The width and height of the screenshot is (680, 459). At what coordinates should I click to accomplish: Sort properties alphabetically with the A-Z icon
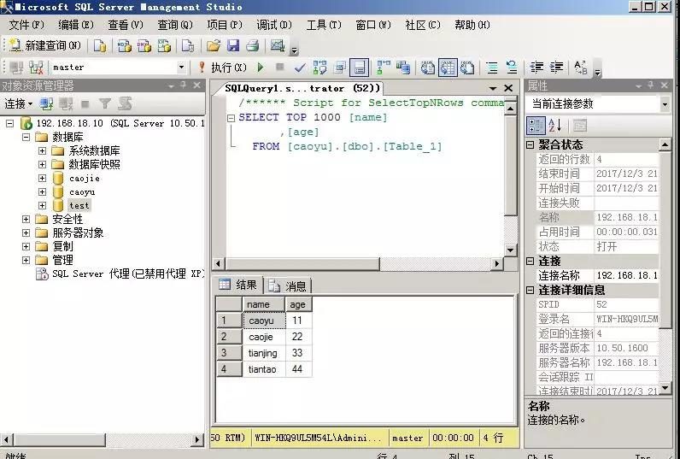pos(554,125)
